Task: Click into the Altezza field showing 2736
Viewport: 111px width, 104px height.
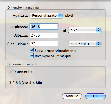Action: click(44, 35)
